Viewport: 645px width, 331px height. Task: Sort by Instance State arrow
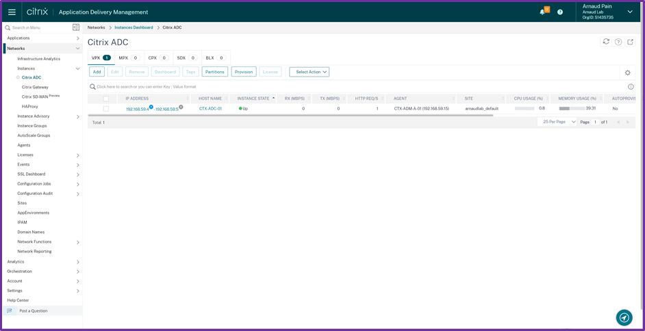(x=274, y=98)
